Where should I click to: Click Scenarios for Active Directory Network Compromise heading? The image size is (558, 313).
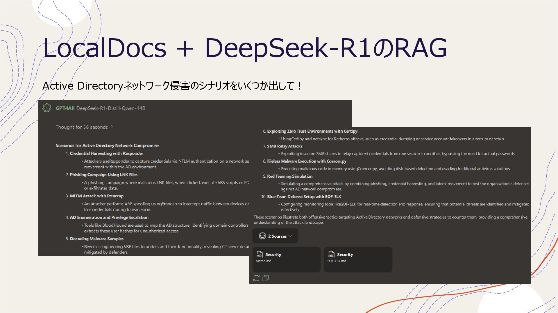[x=107, y=145]
